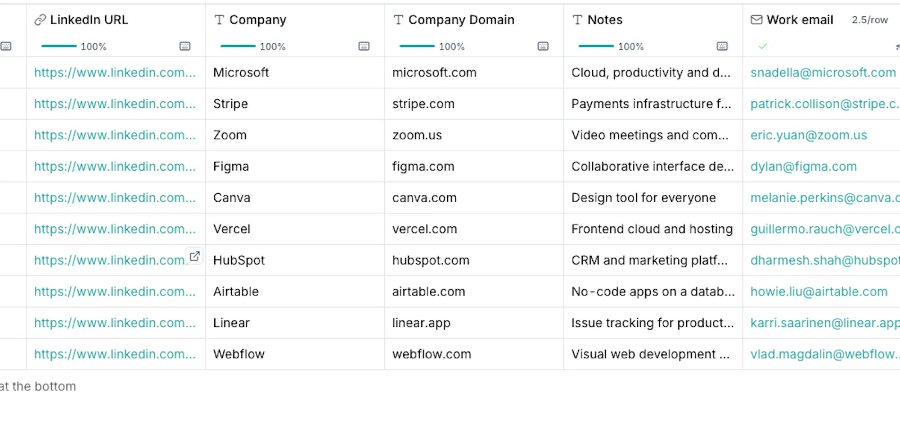Open the LinkedIn URL in the Microsoft row

tap(115, 72)
